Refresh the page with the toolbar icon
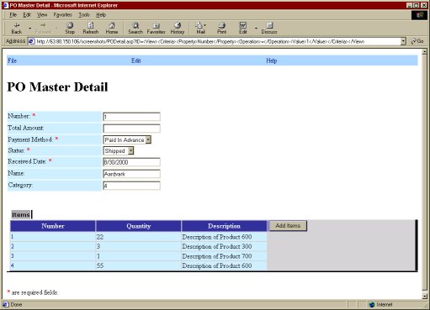 91,28
